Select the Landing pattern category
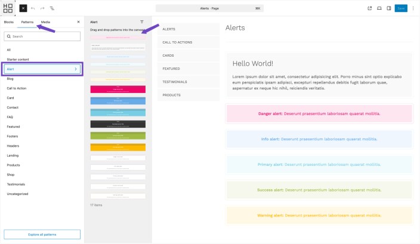 [13, 156]
